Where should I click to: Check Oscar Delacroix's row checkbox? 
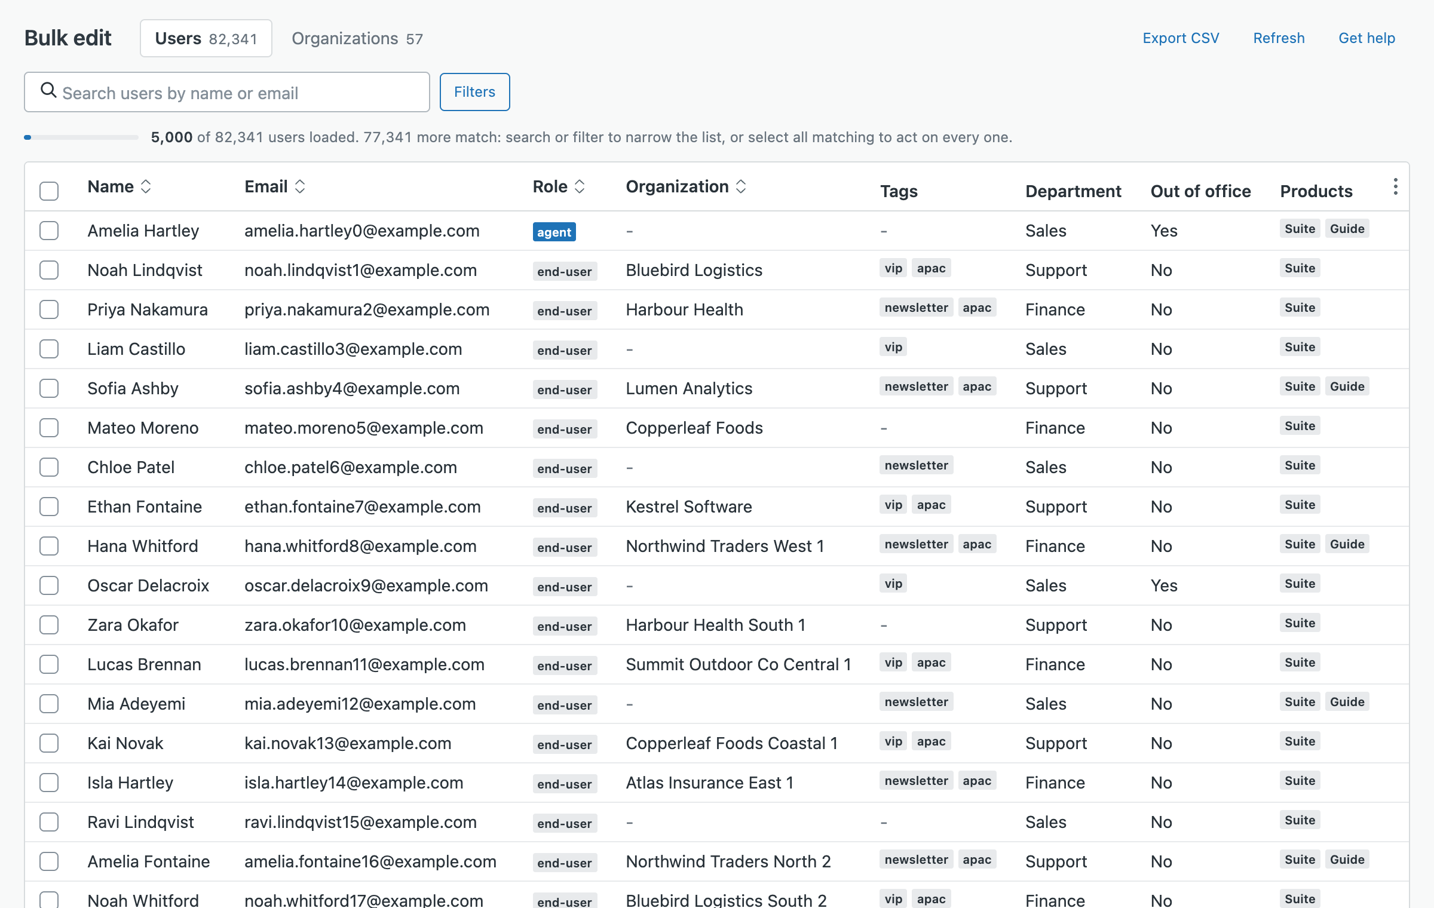pos(49,585)
